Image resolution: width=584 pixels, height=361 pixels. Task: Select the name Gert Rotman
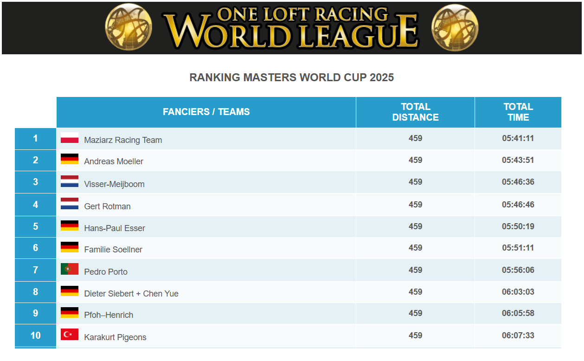click(x=107, y=206)
